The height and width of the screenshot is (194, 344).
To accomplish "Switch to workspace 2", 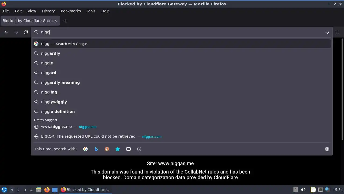I will [18, 190].
